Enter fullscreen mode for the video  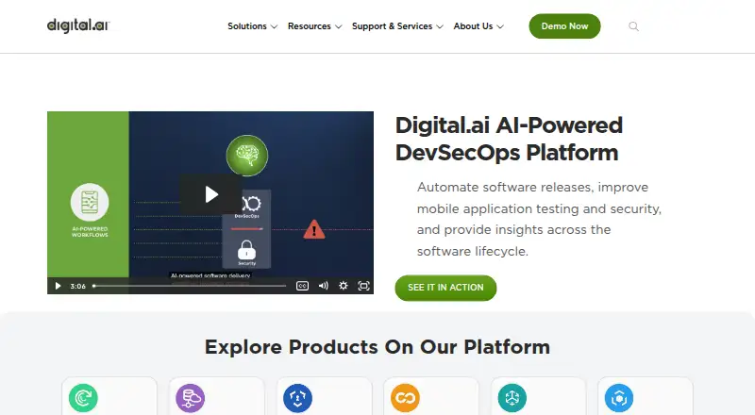point(364,286)
